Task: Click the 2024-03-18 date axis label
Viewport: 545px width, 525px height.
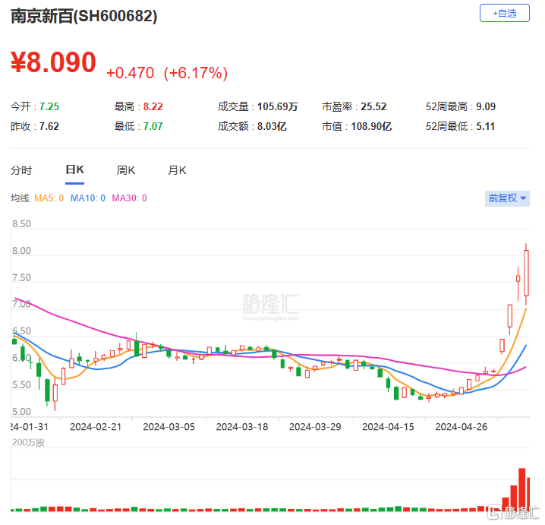Action: click(242, 427)
